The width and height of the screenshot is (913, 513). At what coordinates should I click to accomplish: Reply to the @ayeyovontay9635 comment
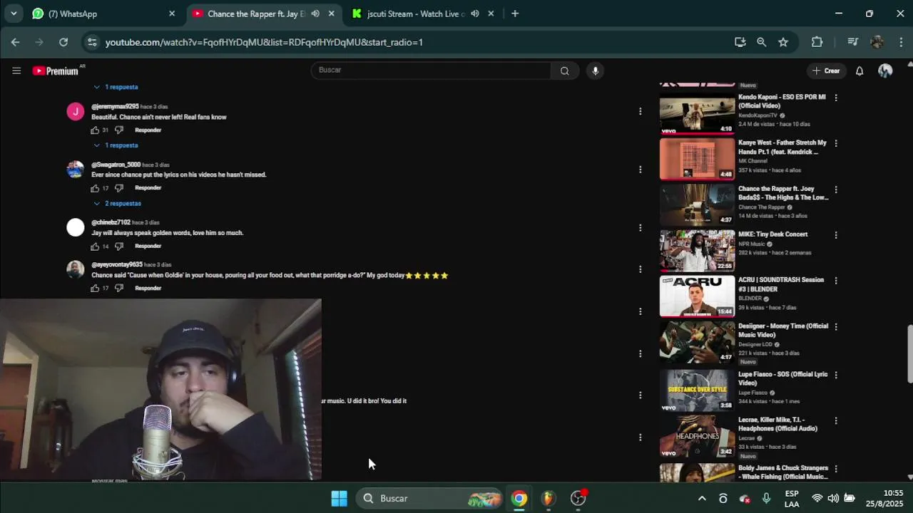point(148,289)
